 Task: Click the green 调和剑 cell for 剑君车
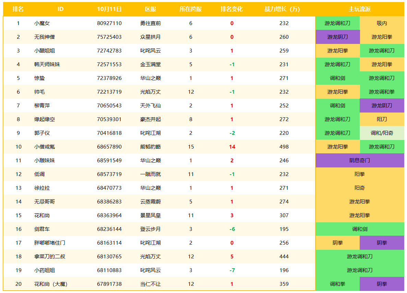coord(360,229)
